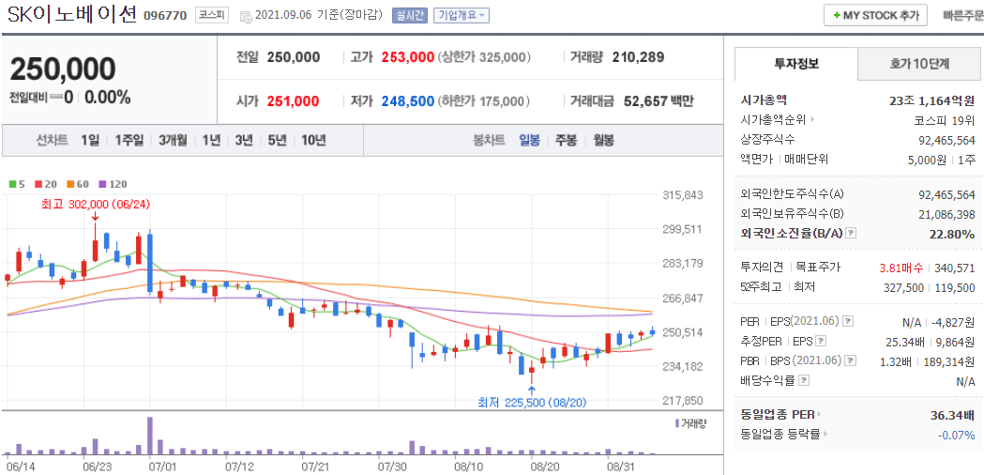Click the calendar clock icon before 2021.09.06

tap(246, 16)
